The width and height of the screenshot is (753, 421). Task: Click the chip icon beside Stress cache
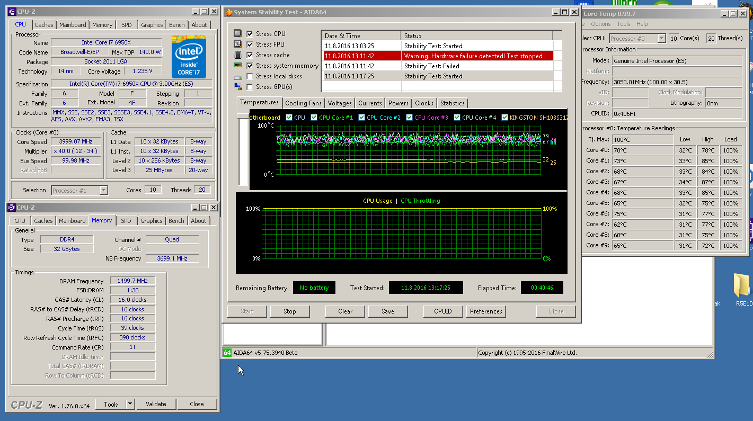[238, 55]
